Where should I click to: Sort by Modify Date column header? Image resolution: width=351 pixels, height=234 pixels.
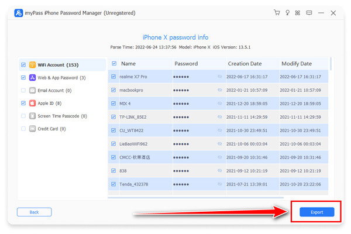click(297, 63)
